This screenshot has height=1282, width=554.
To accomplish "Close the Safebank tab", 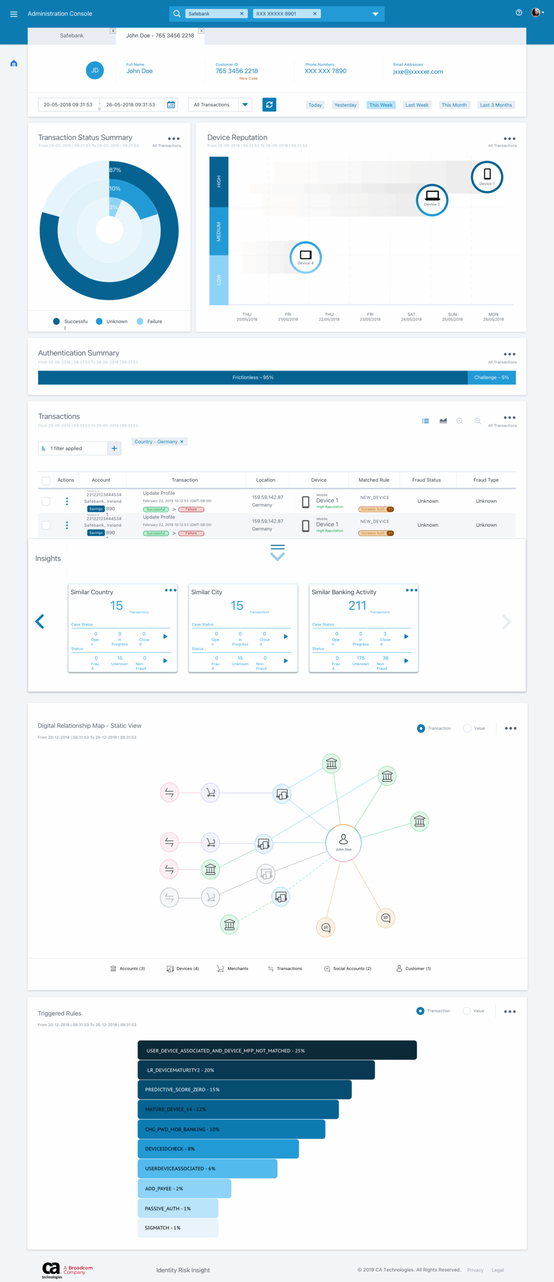I will [x=113, y=31].
